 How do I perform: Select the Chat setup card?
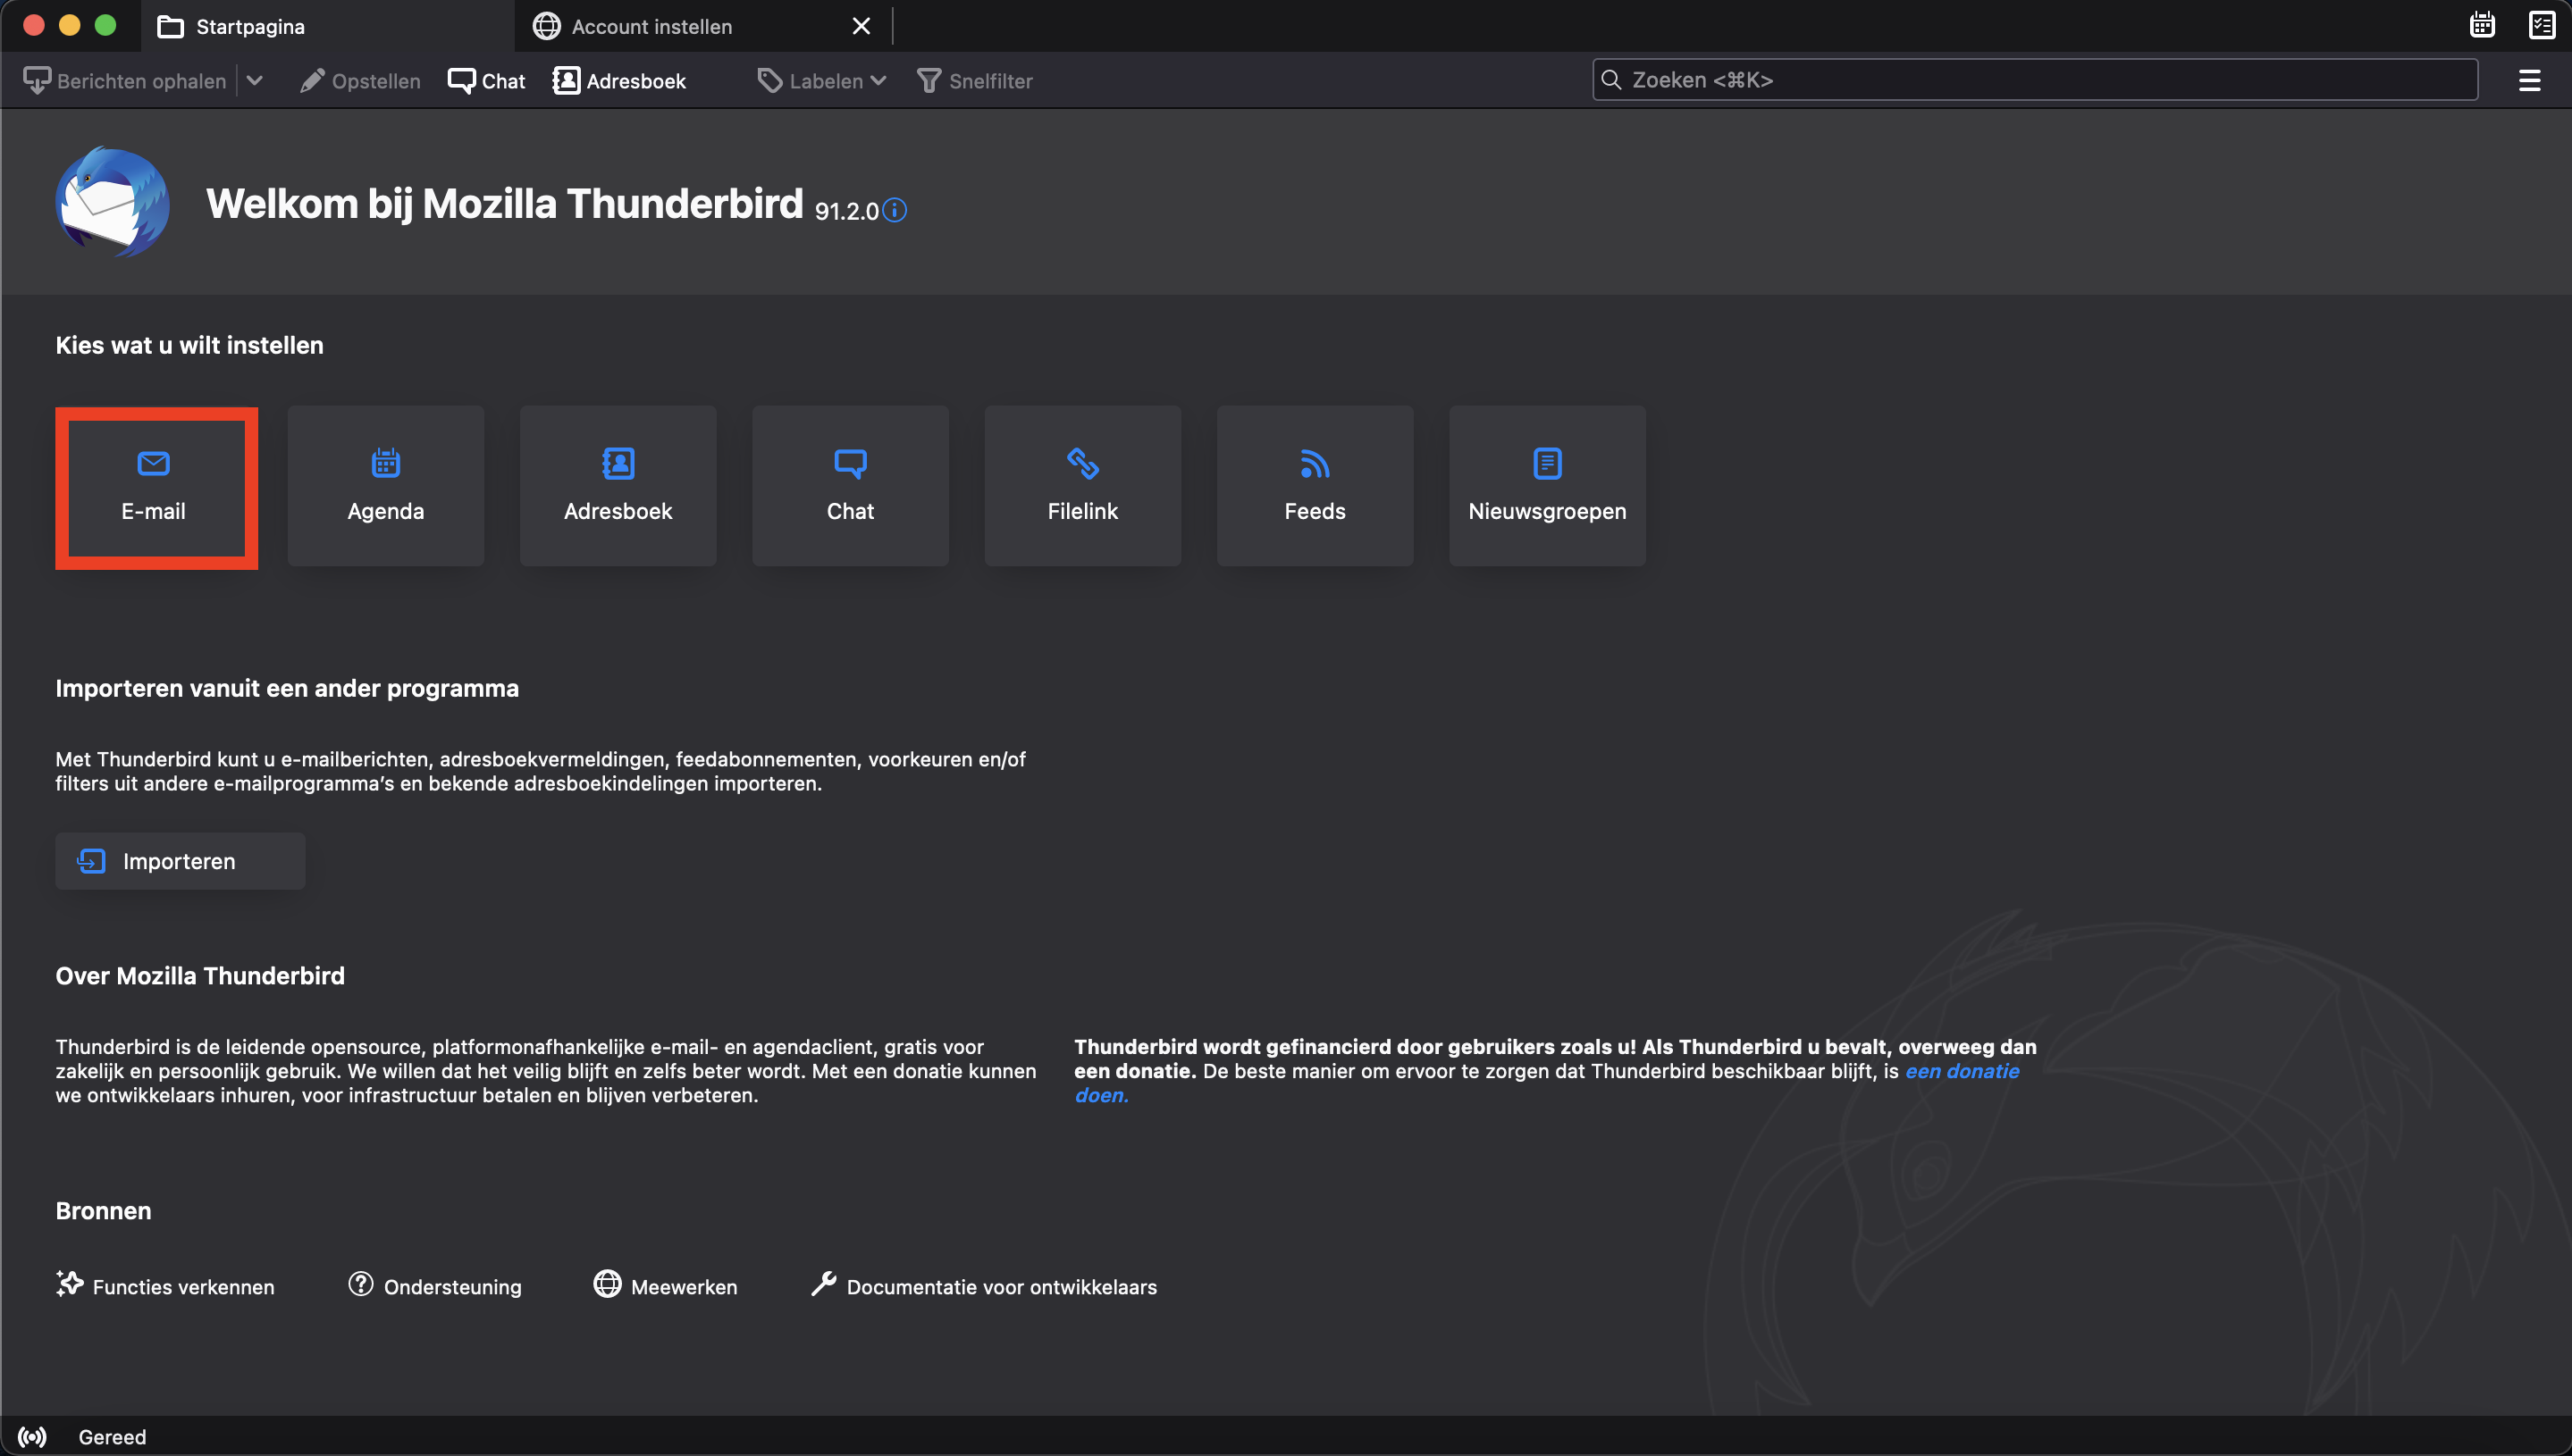point(850,486)
